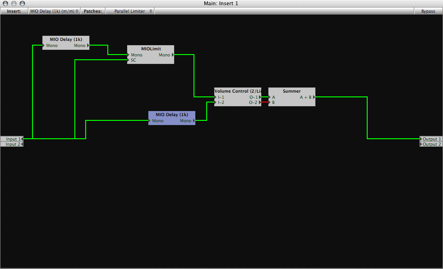Select the highlighted blue MIO Delay (1k) block
The height and width of the screenshot is (269, 443).
click(x=172, y=118)
